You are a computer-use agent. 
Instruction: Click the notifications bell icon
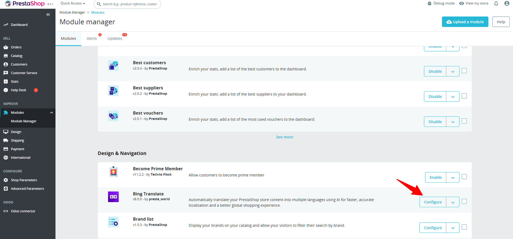point(496,4)
